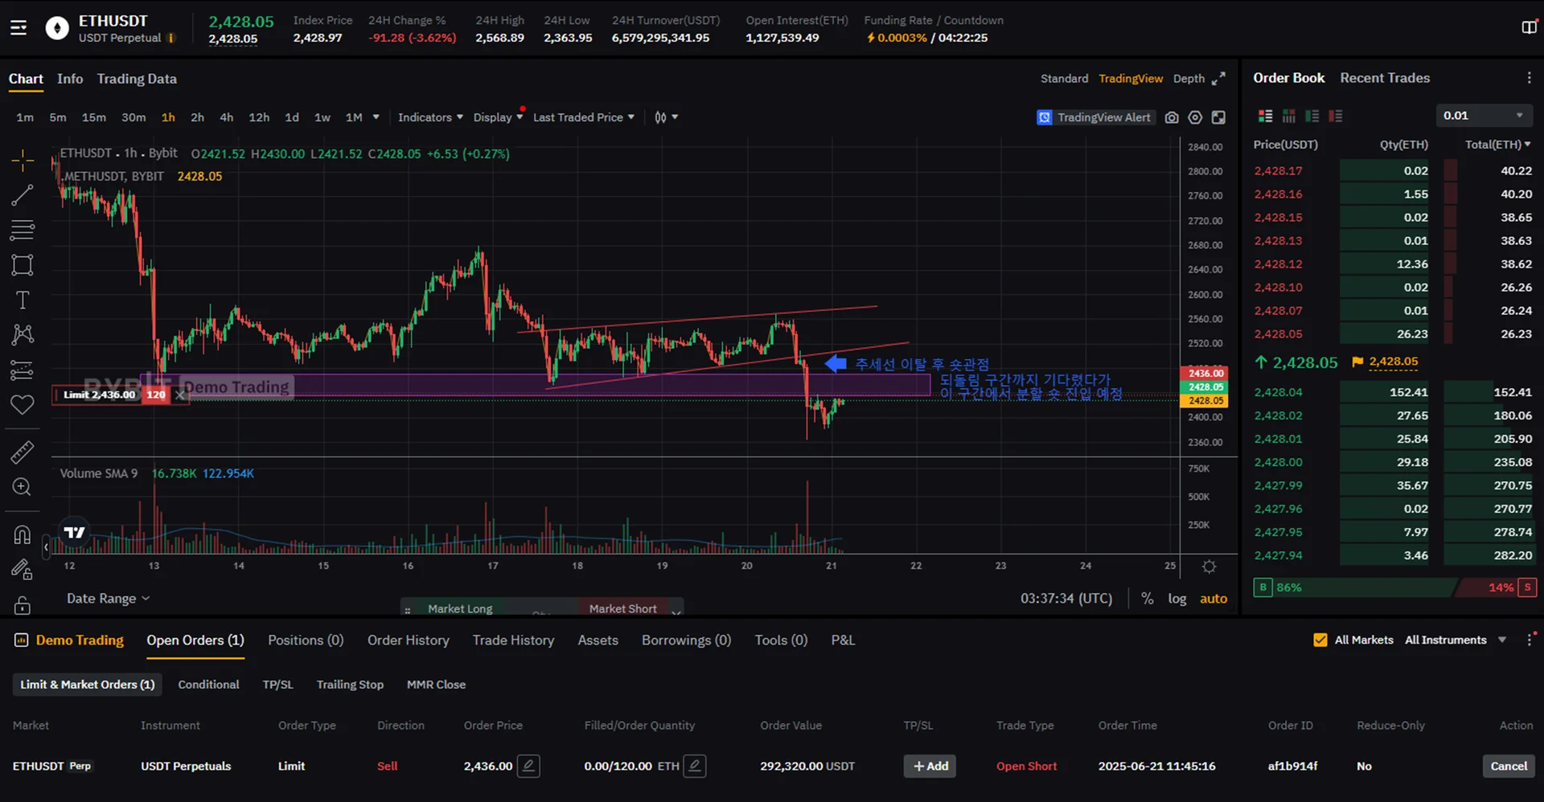Open the Positions (0) tab
The width and height of the screenshot is (1544, 802).
(306, 640)
